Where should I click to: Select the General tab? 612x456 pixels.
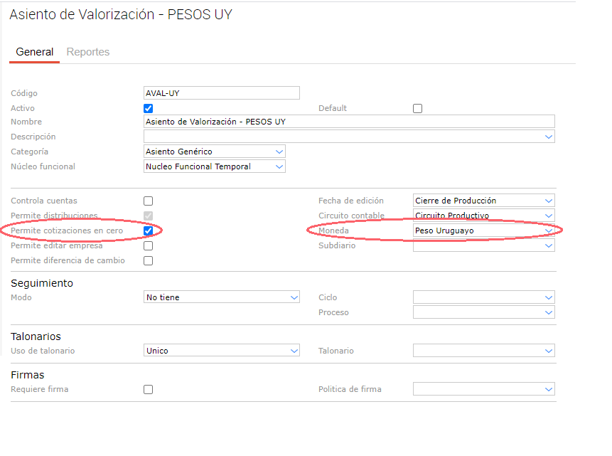point(34,52)
